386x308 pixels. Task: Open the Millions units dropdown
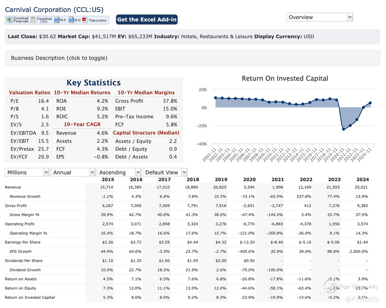tap(27, 172)
